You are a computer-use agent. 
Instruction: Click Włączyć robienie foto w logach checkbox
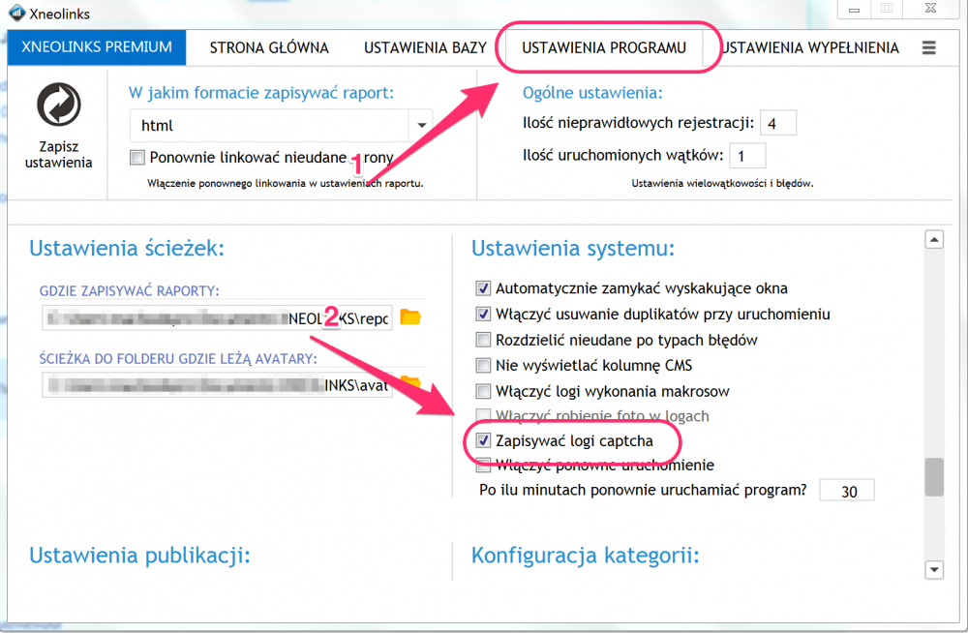[x=483, y=415]
